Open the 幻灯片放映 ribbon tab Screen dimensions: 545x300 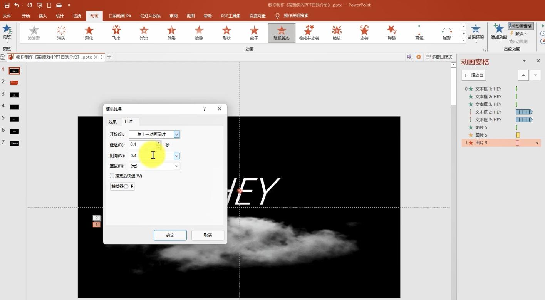(150, 16)
